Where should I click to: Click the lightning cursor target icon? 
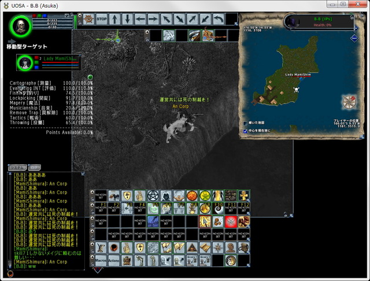[205, 221]
